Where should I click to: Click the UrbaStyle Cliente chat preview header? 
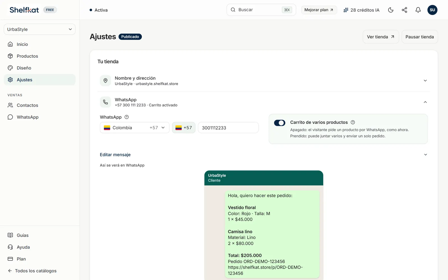pos(264,178)
